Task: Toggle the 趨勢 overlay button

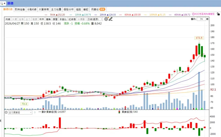Action: point(48,19)
